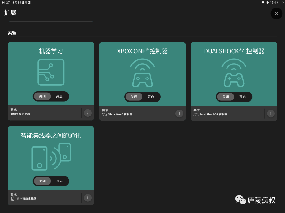Set 智能集线器之间的通讯 toggle to 开启
Image resolution: width=285 pixels, height=213 pixels.
59,181
